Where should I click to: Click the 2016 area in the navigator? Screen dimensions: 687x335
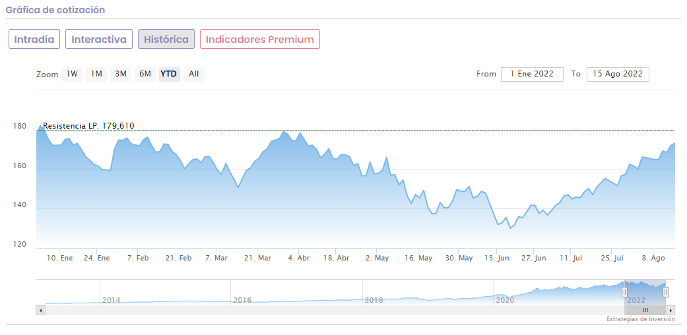[242, 300]
